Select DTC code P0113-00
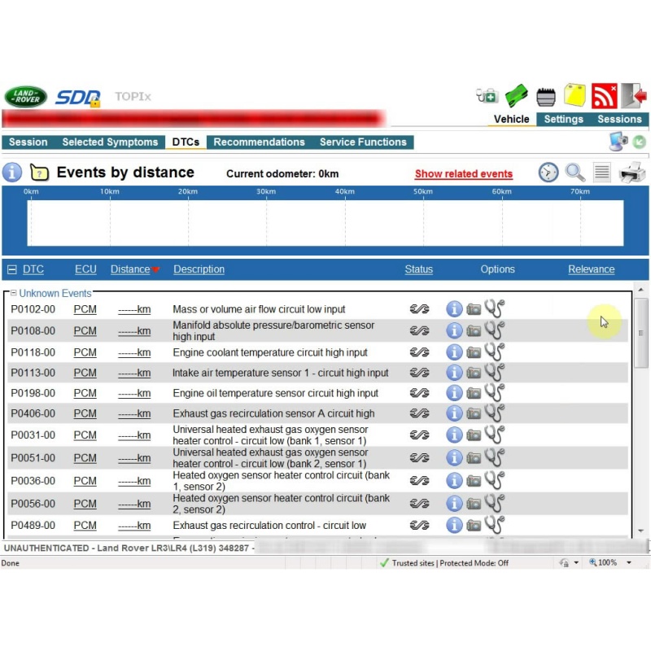The image size is (651, 651). point(33,373)
